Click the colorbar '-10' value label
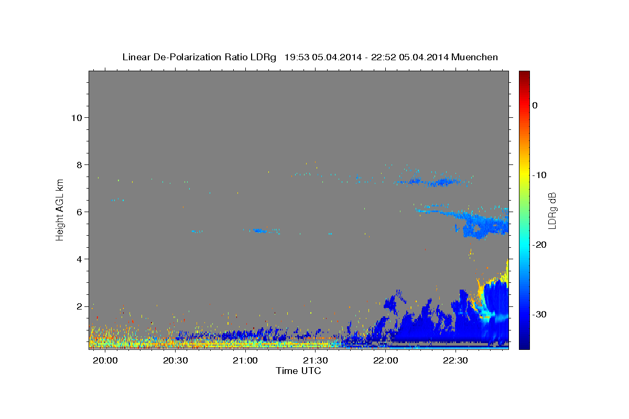The image size is (629, 419). point(539,175)
